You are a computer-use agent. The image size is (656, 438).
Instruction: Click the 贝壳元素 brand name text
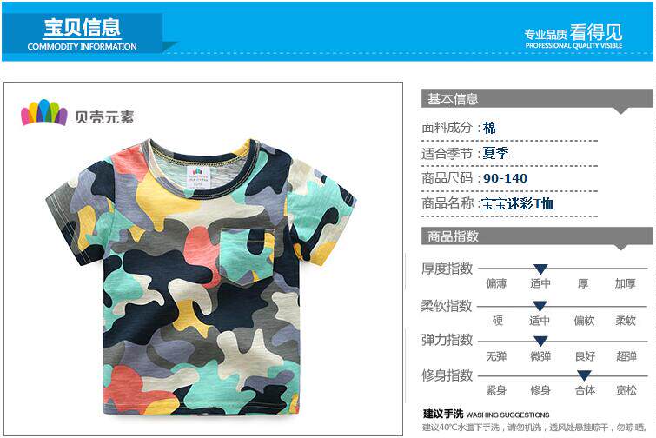(104, 117)
